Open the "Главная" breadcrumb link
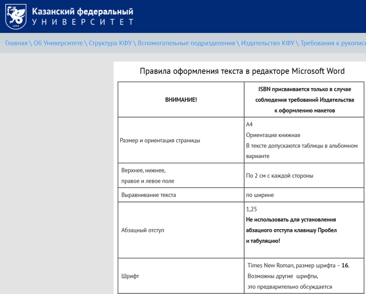 tap(16, 43)
